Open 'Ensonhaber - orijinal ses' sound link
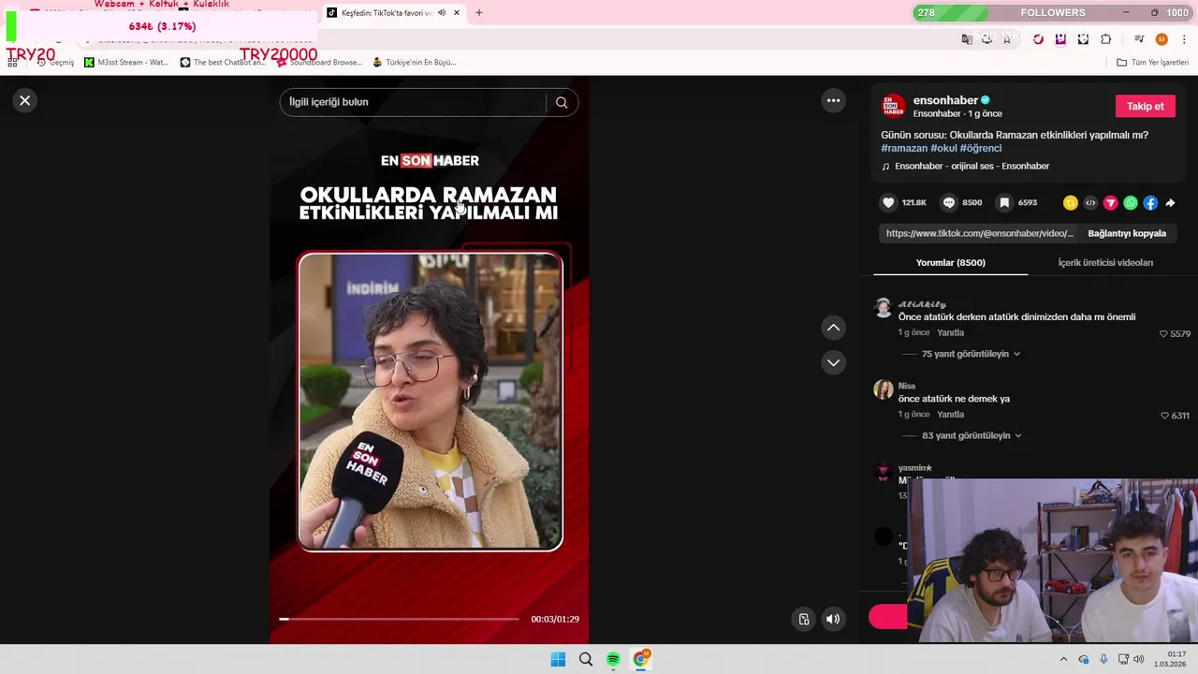 (972, 166)
